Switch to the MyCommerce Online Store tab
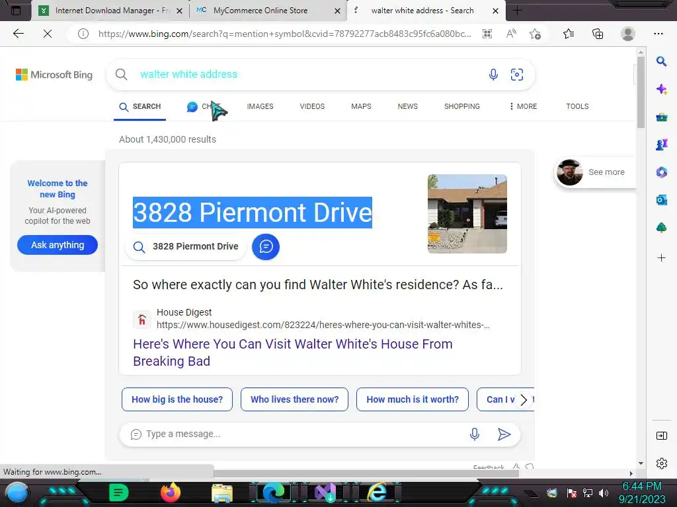677x507 pixels. pyautogui.click(x=268, y=11)
